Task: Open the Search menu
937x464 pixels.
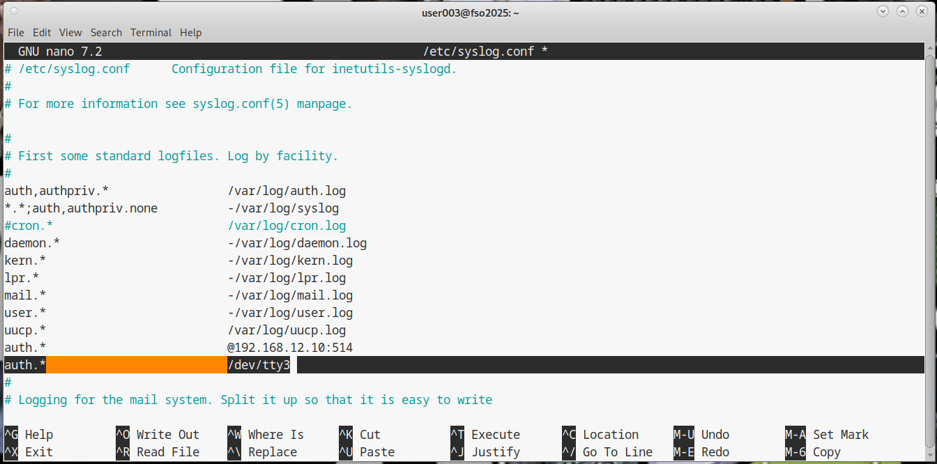Action: click(x=106, y=33)
